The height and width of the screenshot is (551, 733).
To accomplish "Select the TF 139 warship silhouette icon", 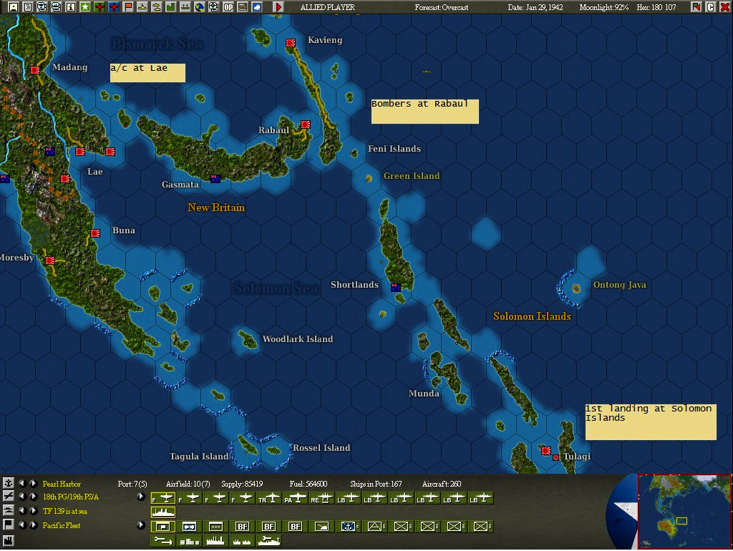I will click(x=163, y=512).
